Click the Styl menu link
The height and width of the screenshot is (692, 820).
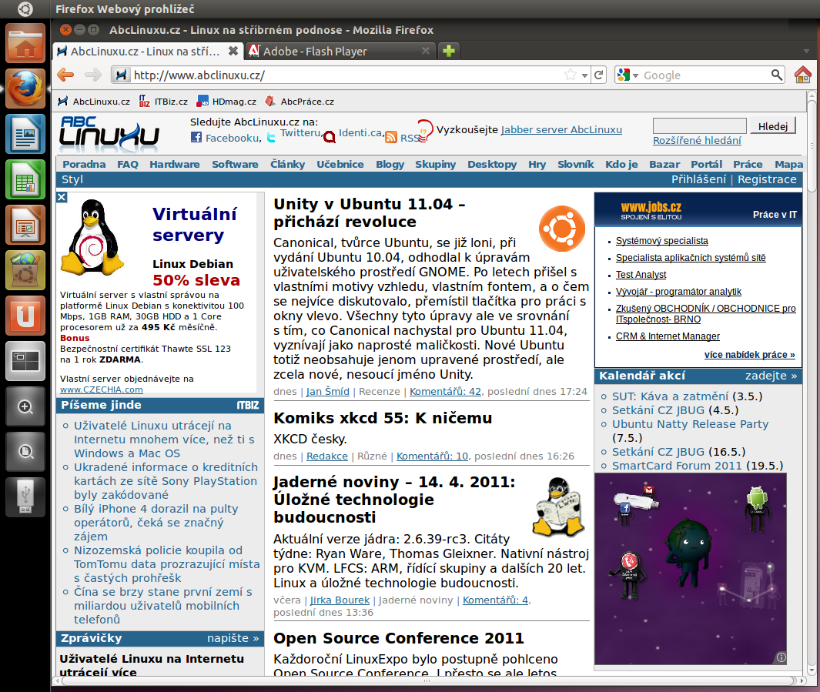tap(72, 179)
